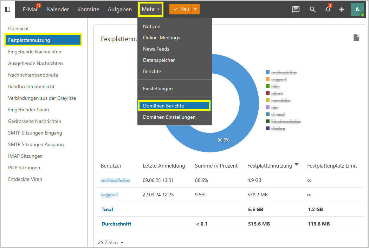Choose Online-Meetings menu entry

[175, 38]
